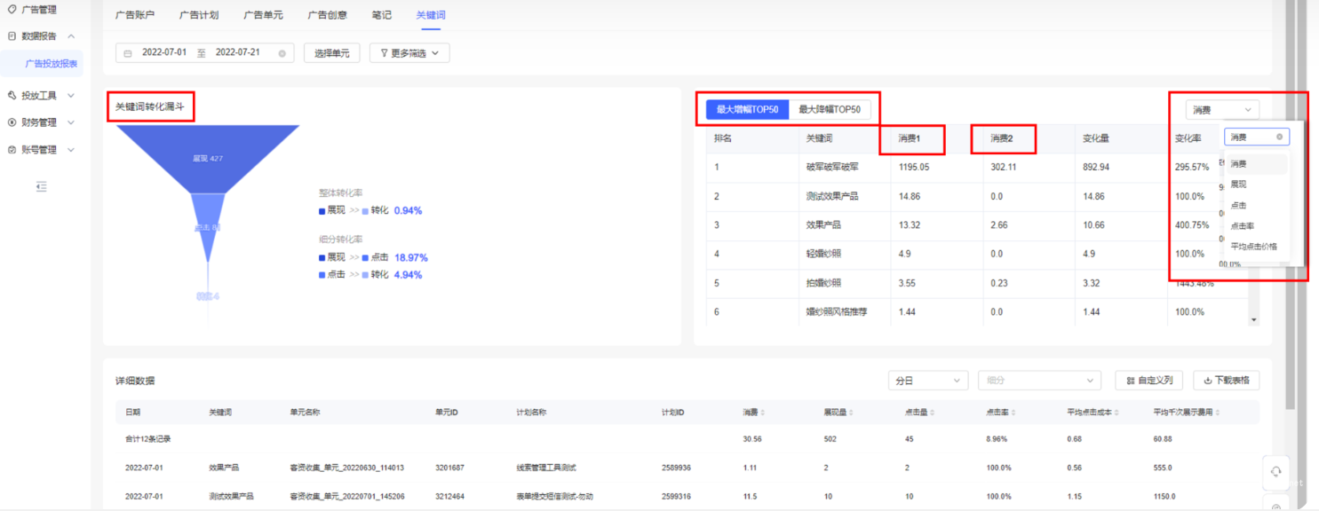Switch to the 广告计划 tab
The width and height of the screenshot is (1319, 511).
coord(199,15)
